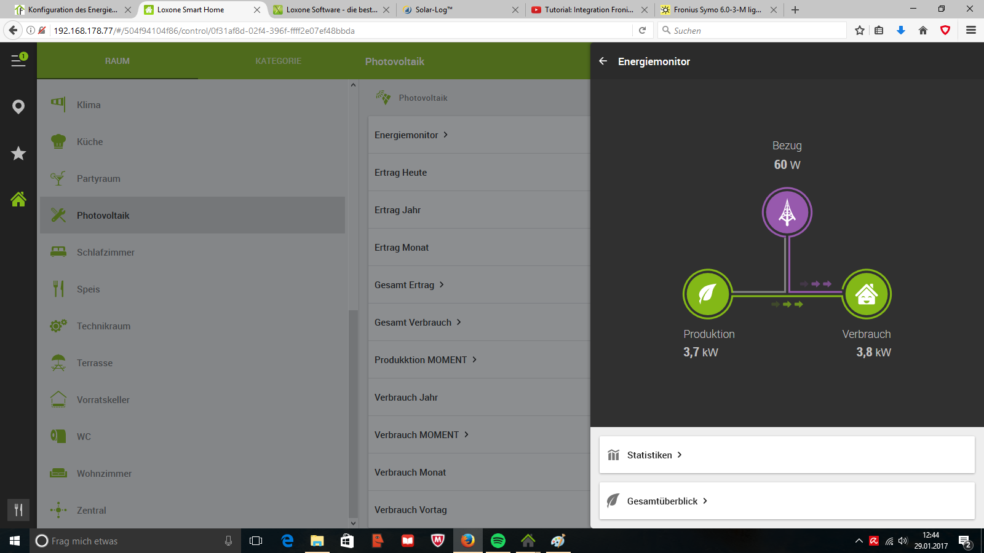The image size is (984, 553).
Task: Go back with the Energiemonitor arrow
Action: click(x=603, y=61)
